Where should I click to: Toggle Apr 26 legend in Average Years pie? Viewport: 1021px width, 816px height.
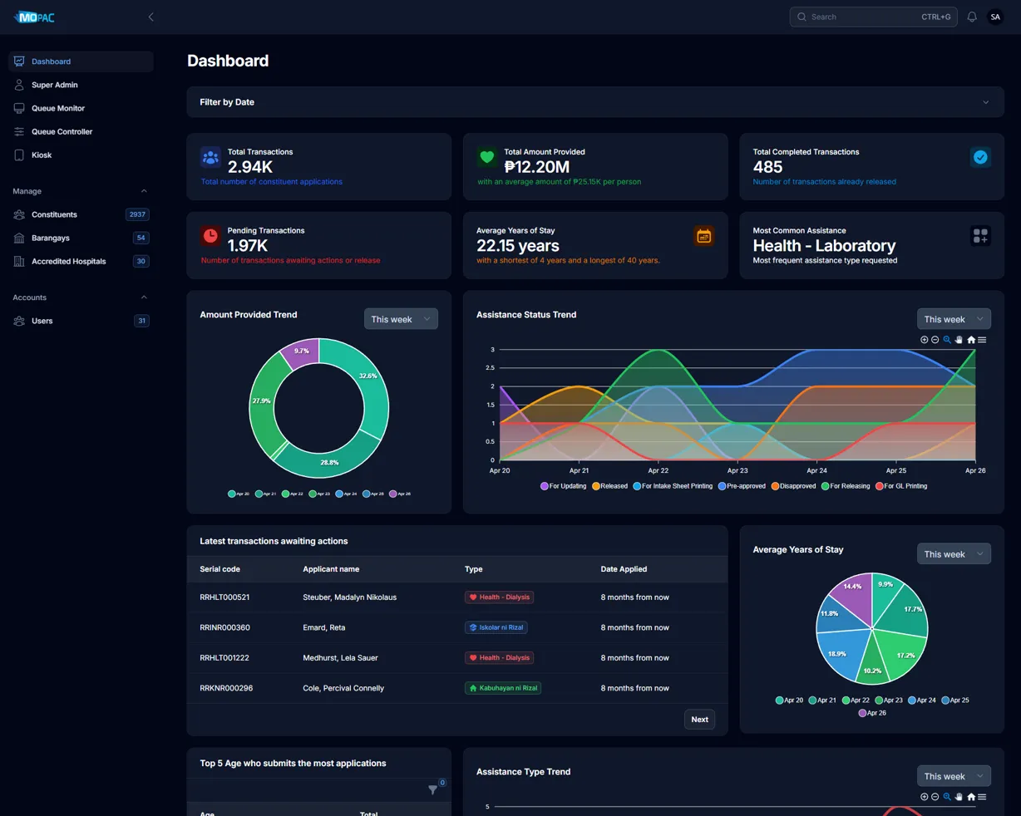click(x=872, y=713)
